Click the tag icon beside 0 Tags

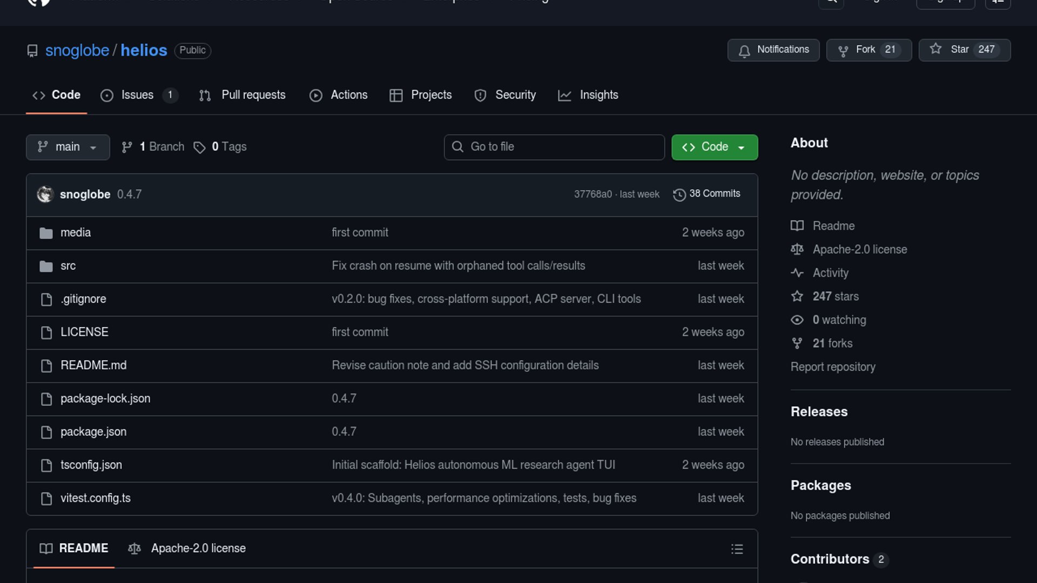tap(199, 147)
